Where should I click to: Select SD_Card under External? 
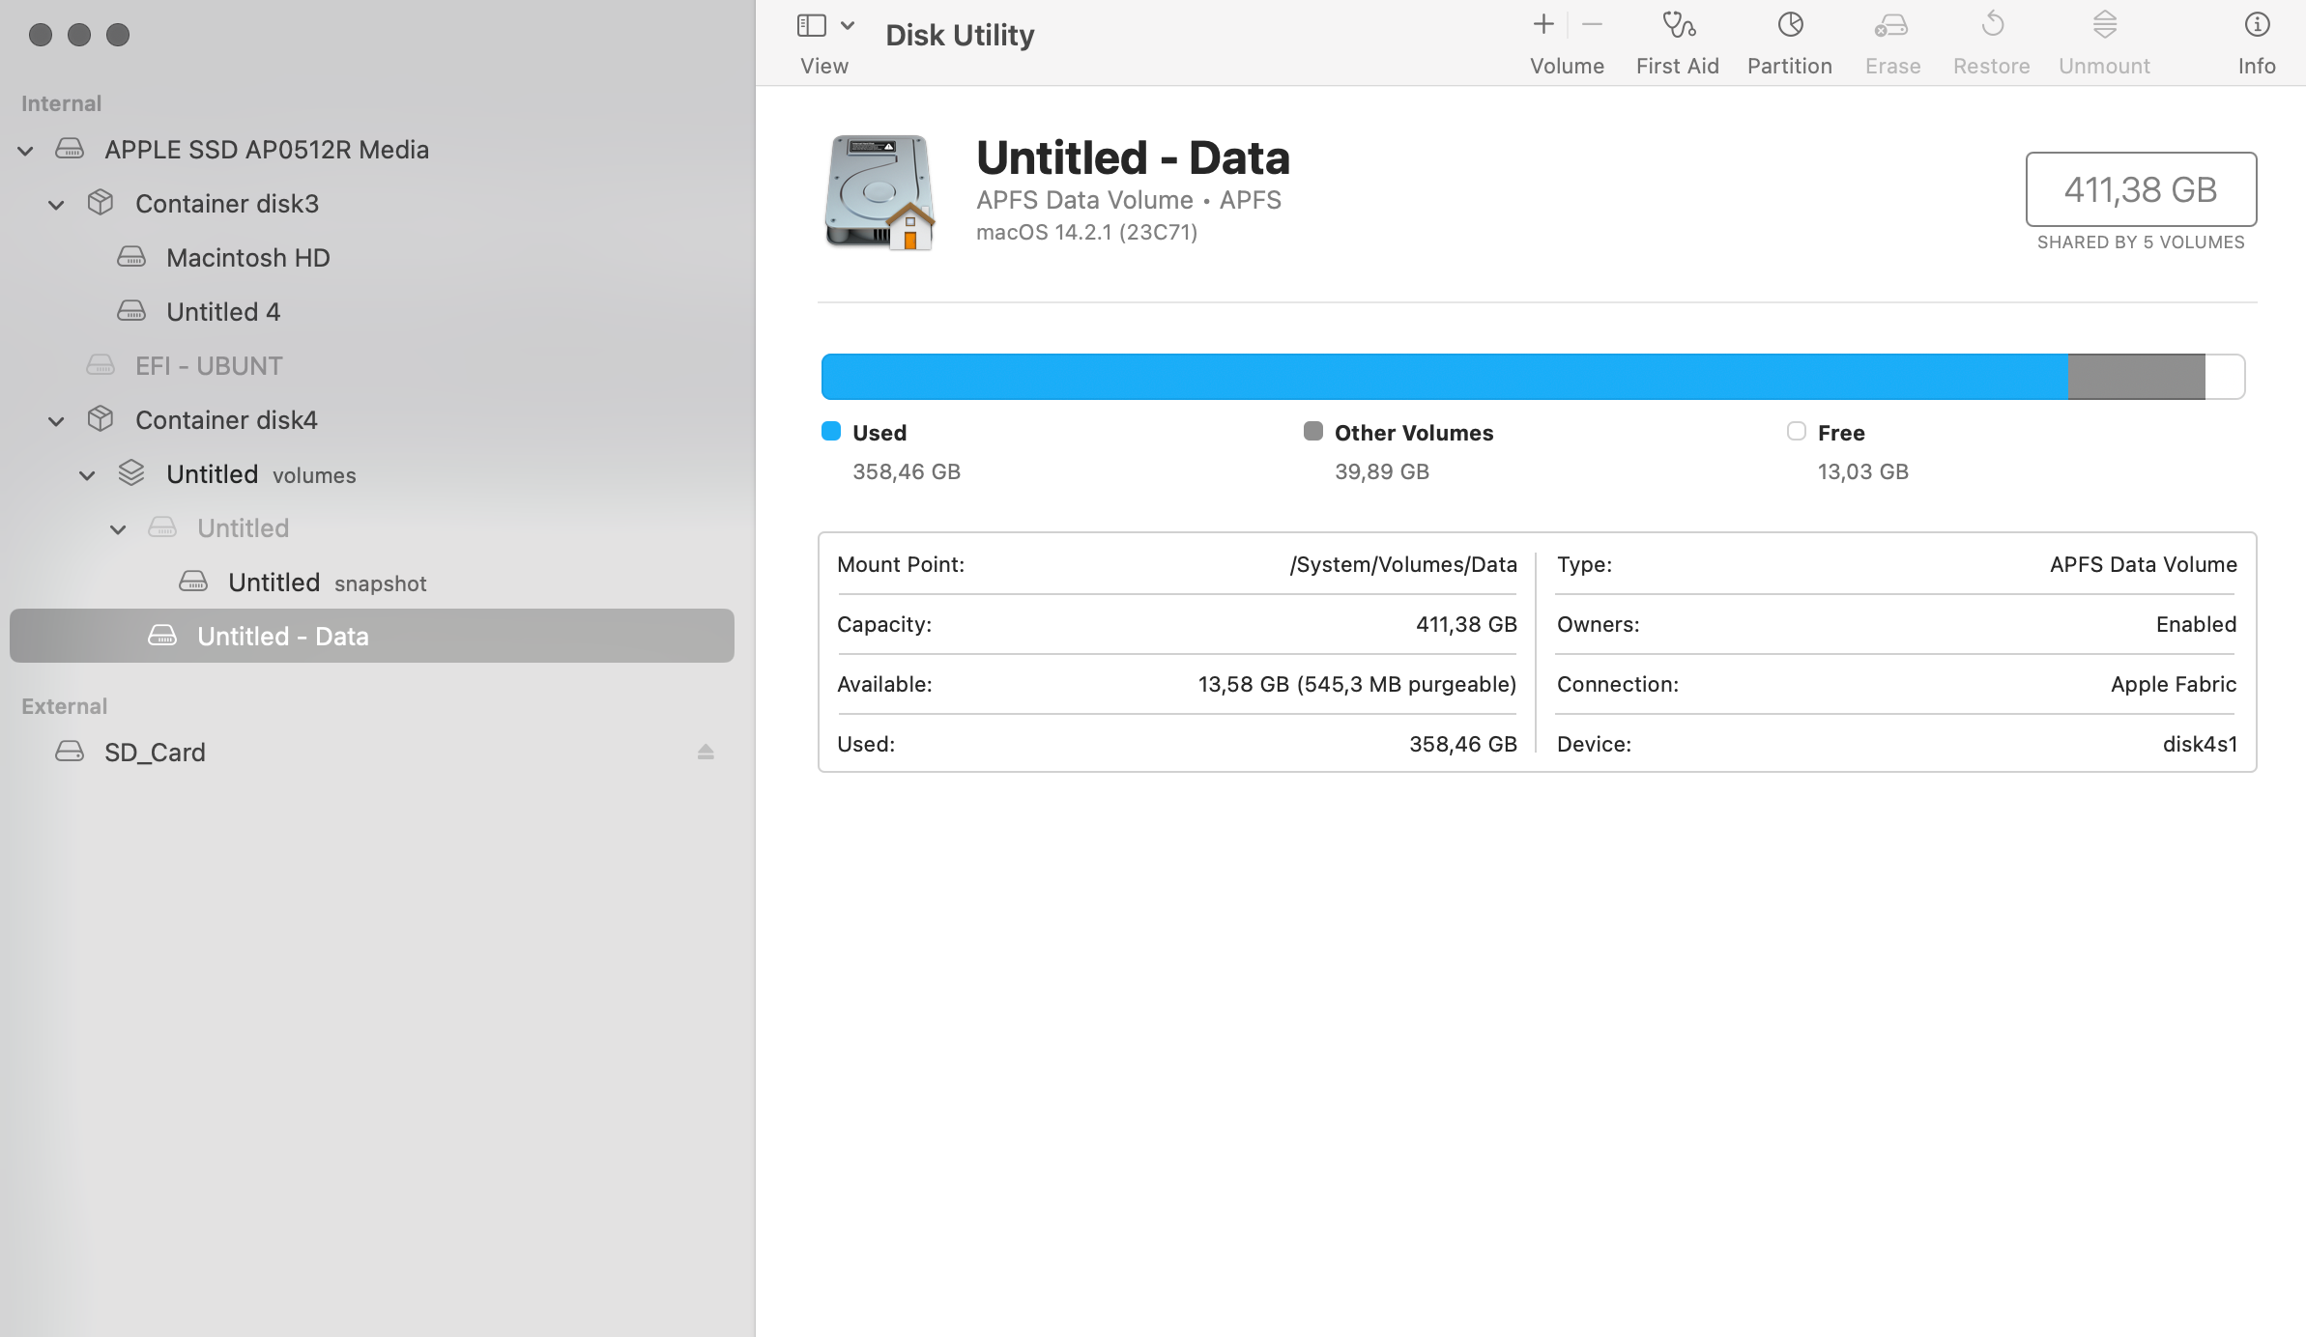click(x=155, y=753)
